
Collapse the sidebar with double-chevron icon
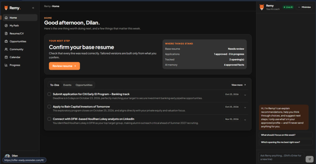33,8
